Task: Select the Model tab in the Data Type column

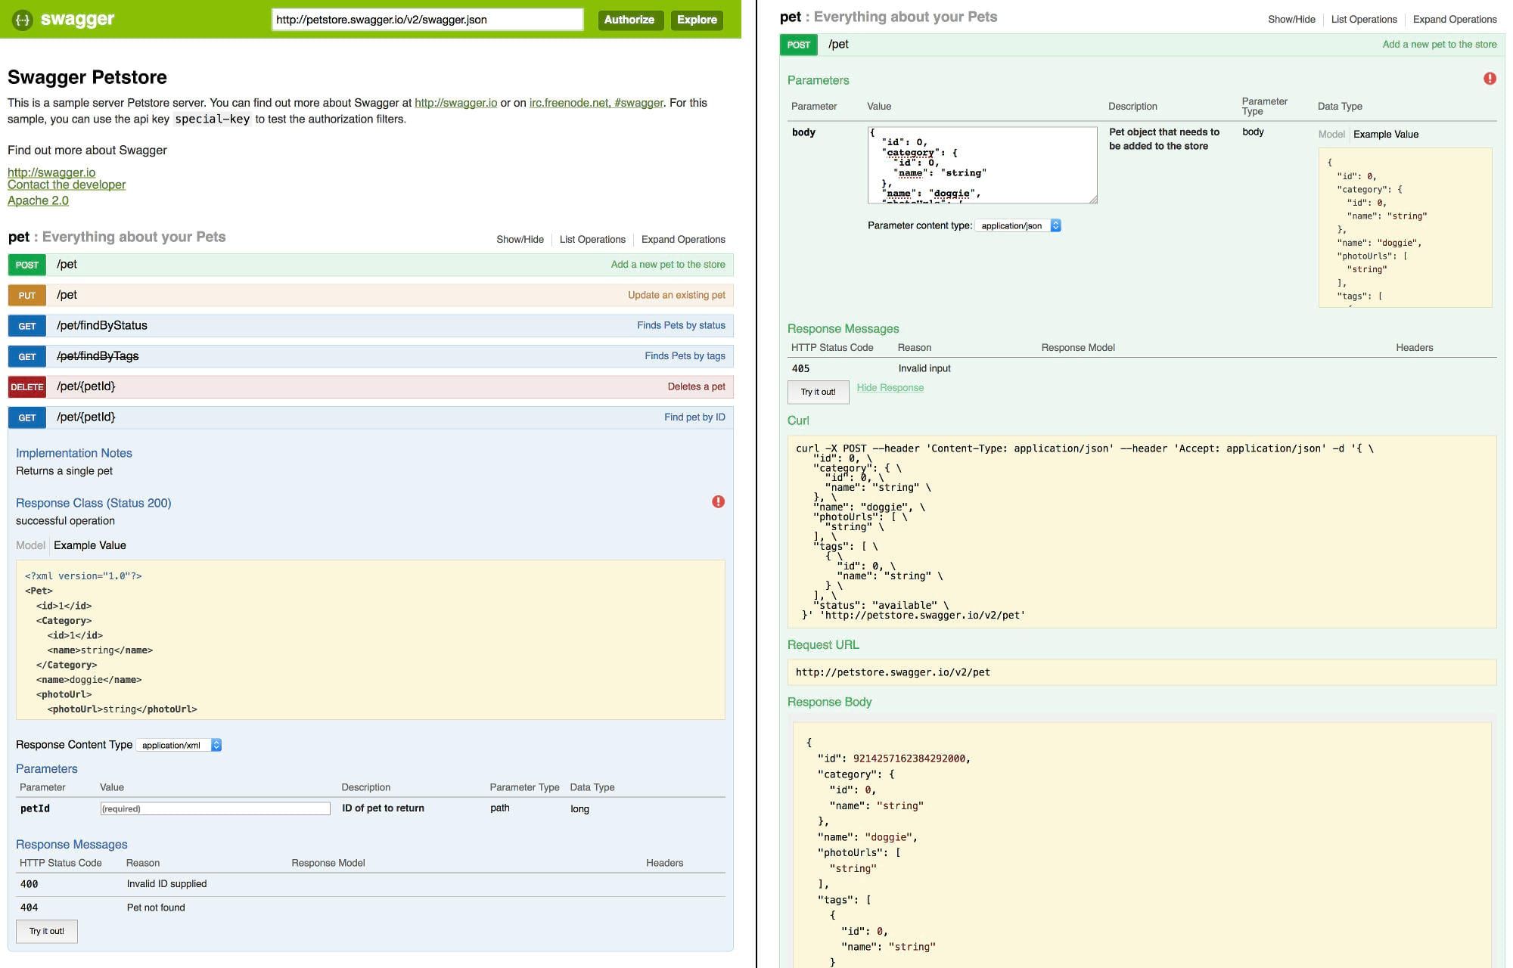Action: pyautogui.click(x=1331, y=135)
